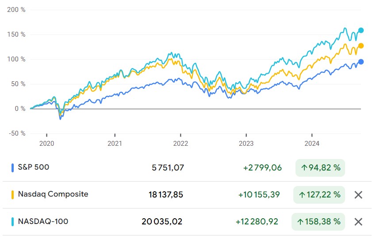
Task: Click the Nasdaq Composite yellow color marker
Action: (x=13, y=194)
